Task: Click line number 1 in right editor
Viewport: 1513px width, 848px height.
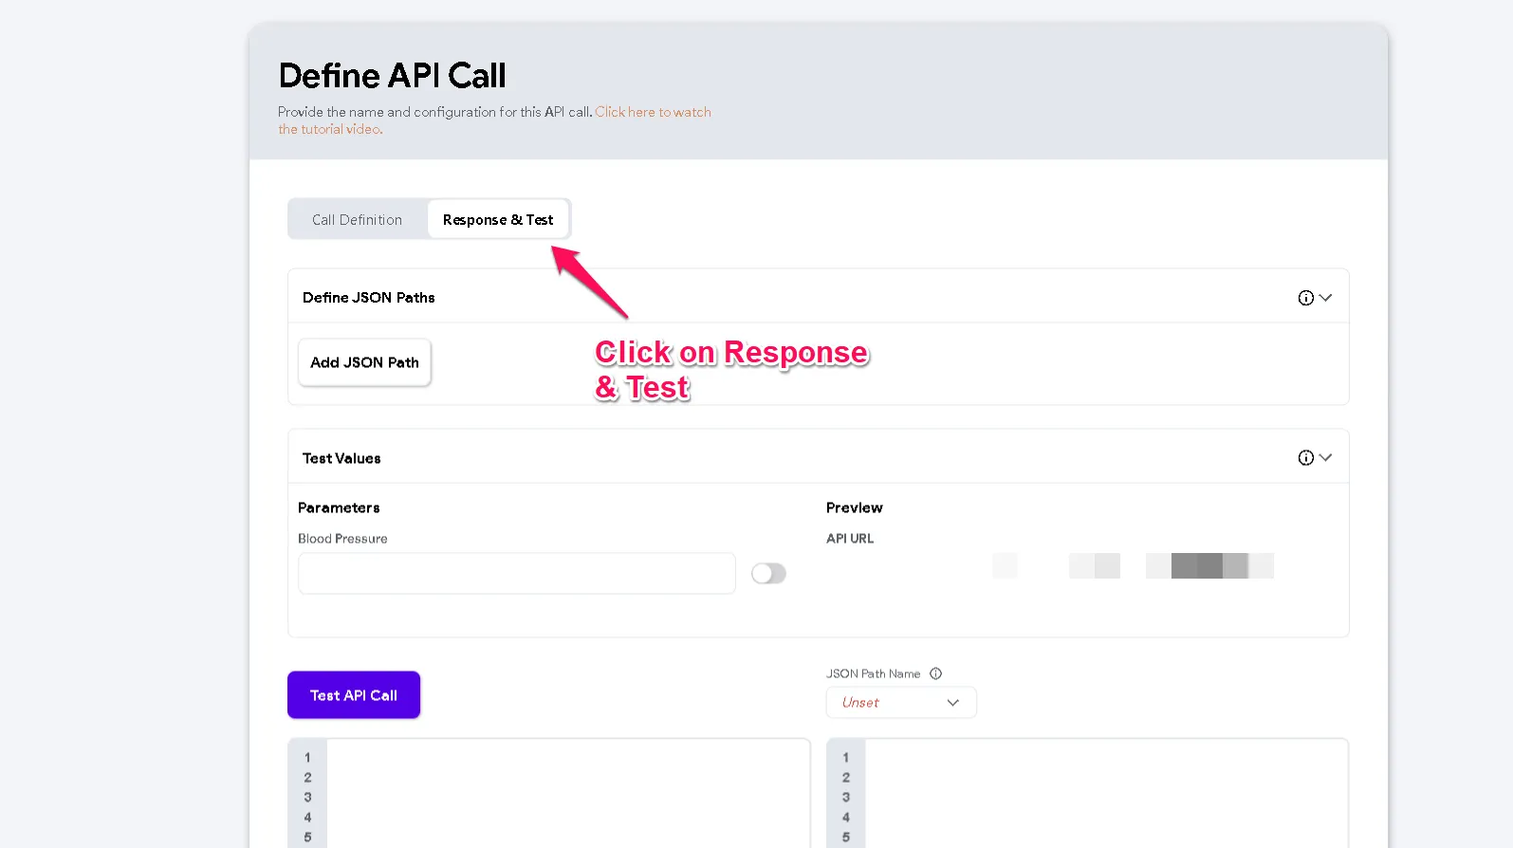Action: (x=846, y=758)
